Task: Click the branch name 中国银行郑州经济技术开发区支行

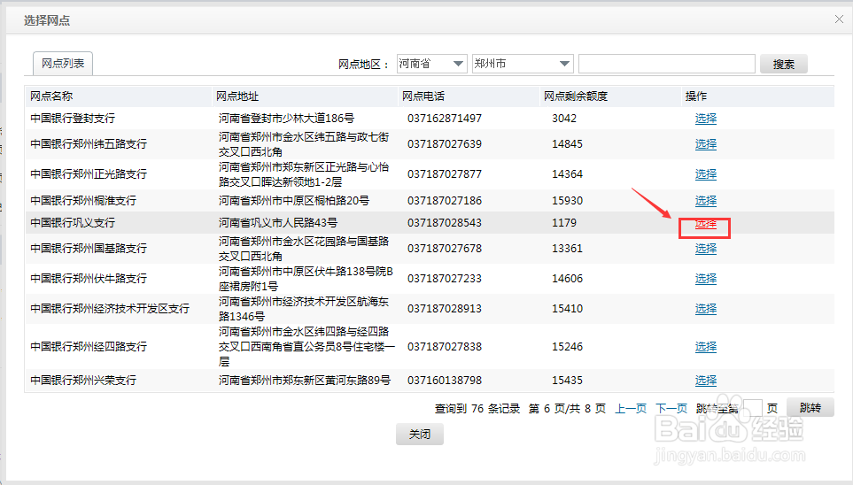Action: click(x=110, y=308)
